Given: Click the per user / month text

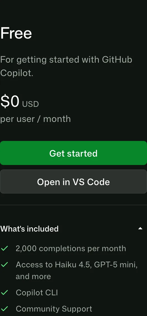Looking at the screenshot, I should (35, 119).
